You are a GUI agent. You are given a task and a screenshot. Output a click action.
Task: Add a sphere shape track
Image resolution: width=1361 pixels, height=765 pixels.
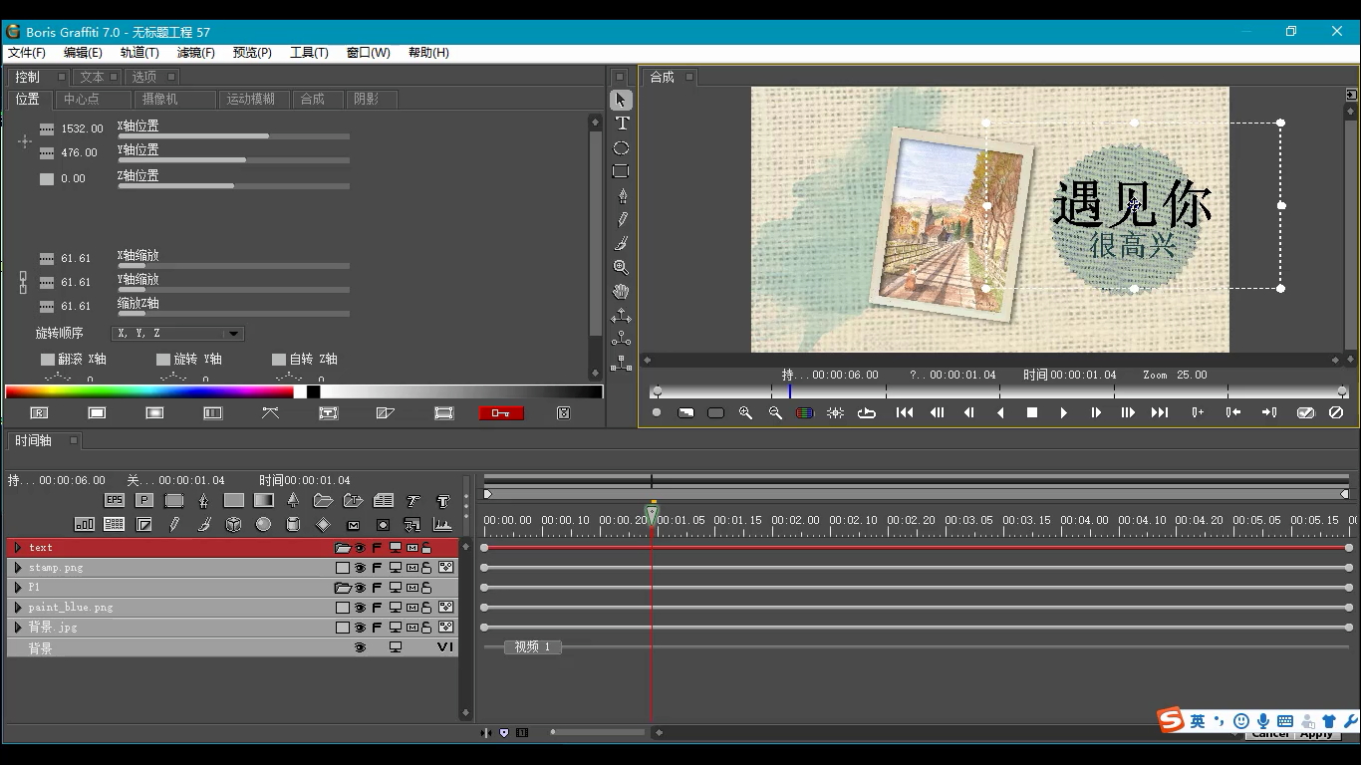click(x=263, y=524)
